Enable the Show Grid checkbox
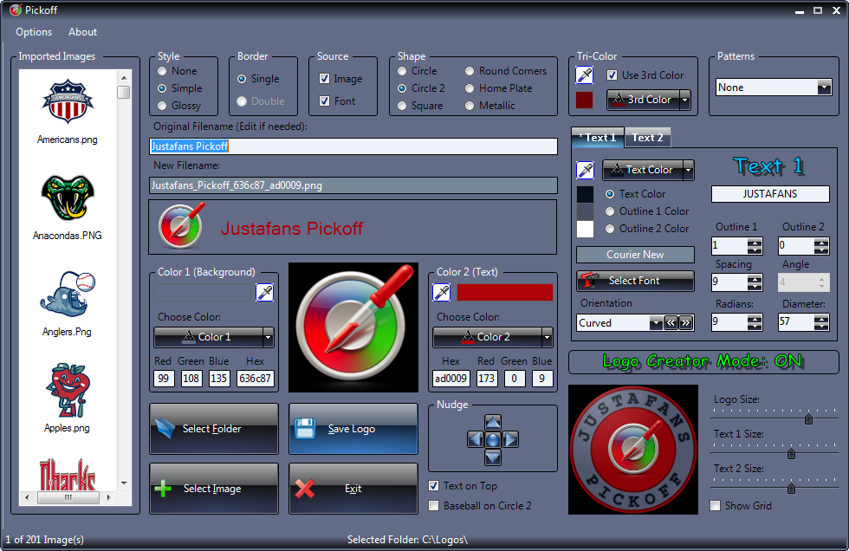 tap(716, 506)
